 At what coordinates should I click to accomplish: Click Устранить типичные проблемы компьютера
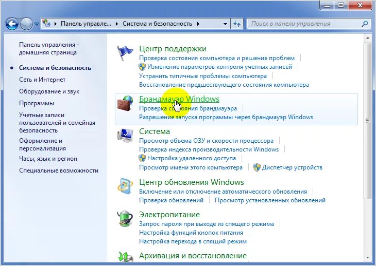(203, 76)
